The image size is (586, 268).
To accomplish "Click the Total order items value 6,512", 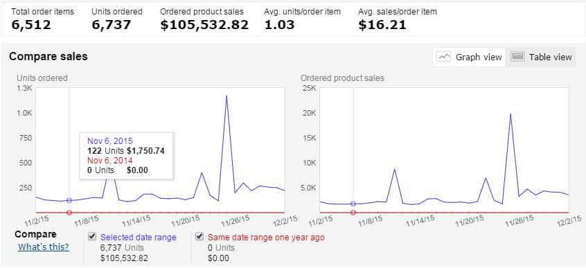I will coord(30,25).
